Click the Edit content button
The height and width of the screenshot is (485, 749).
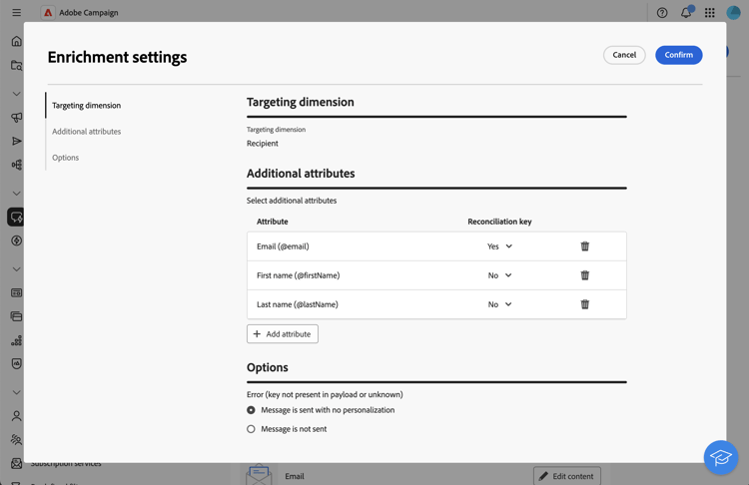(x=566, y=476)
